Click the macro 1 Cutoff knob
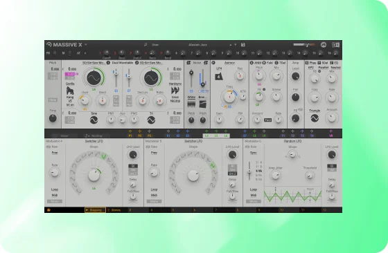The width and height of the screenshot is (388, 253). (x=107, y=53)
